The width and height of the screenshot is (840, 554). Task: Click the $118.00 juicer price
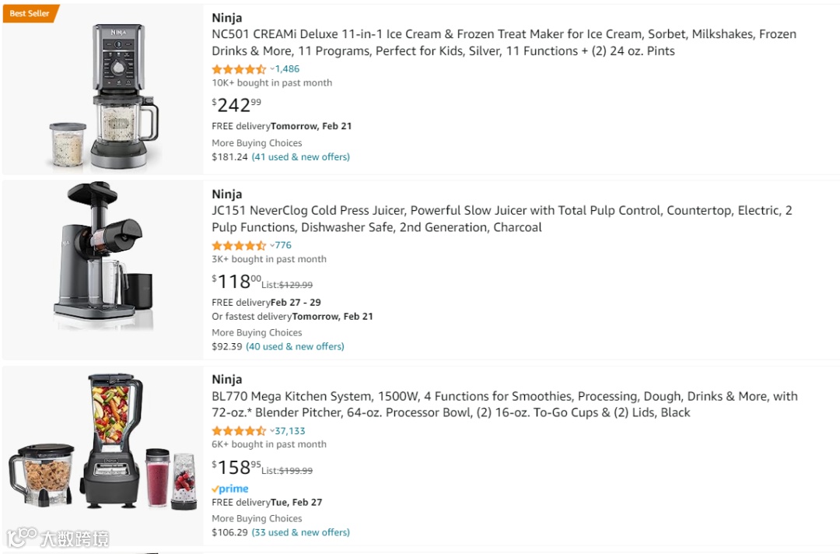[236, 282]
